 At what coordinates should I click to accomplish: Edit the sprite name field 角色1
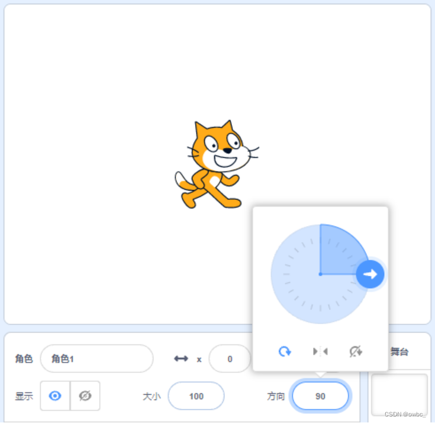tap(96, 359)
